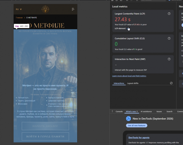This screenshot has height=145, width=183.
Task: Open help for Largest Contentful Paint
Action: point(169,14)
